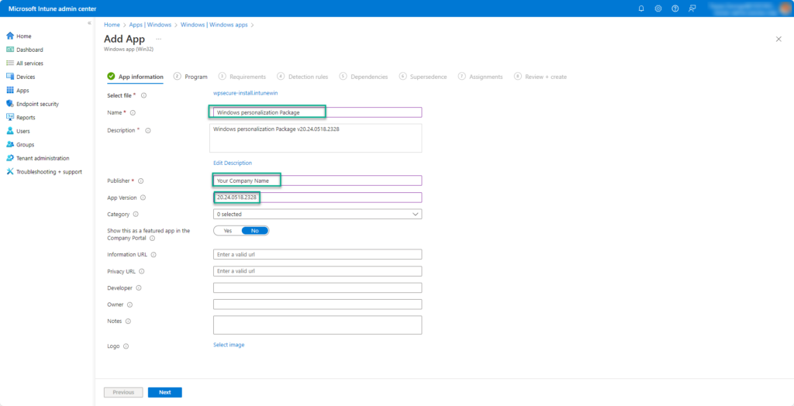The height and width of the screenshot is (406, 794).
Task: Click info icon next to Logo
Action: 126,347
